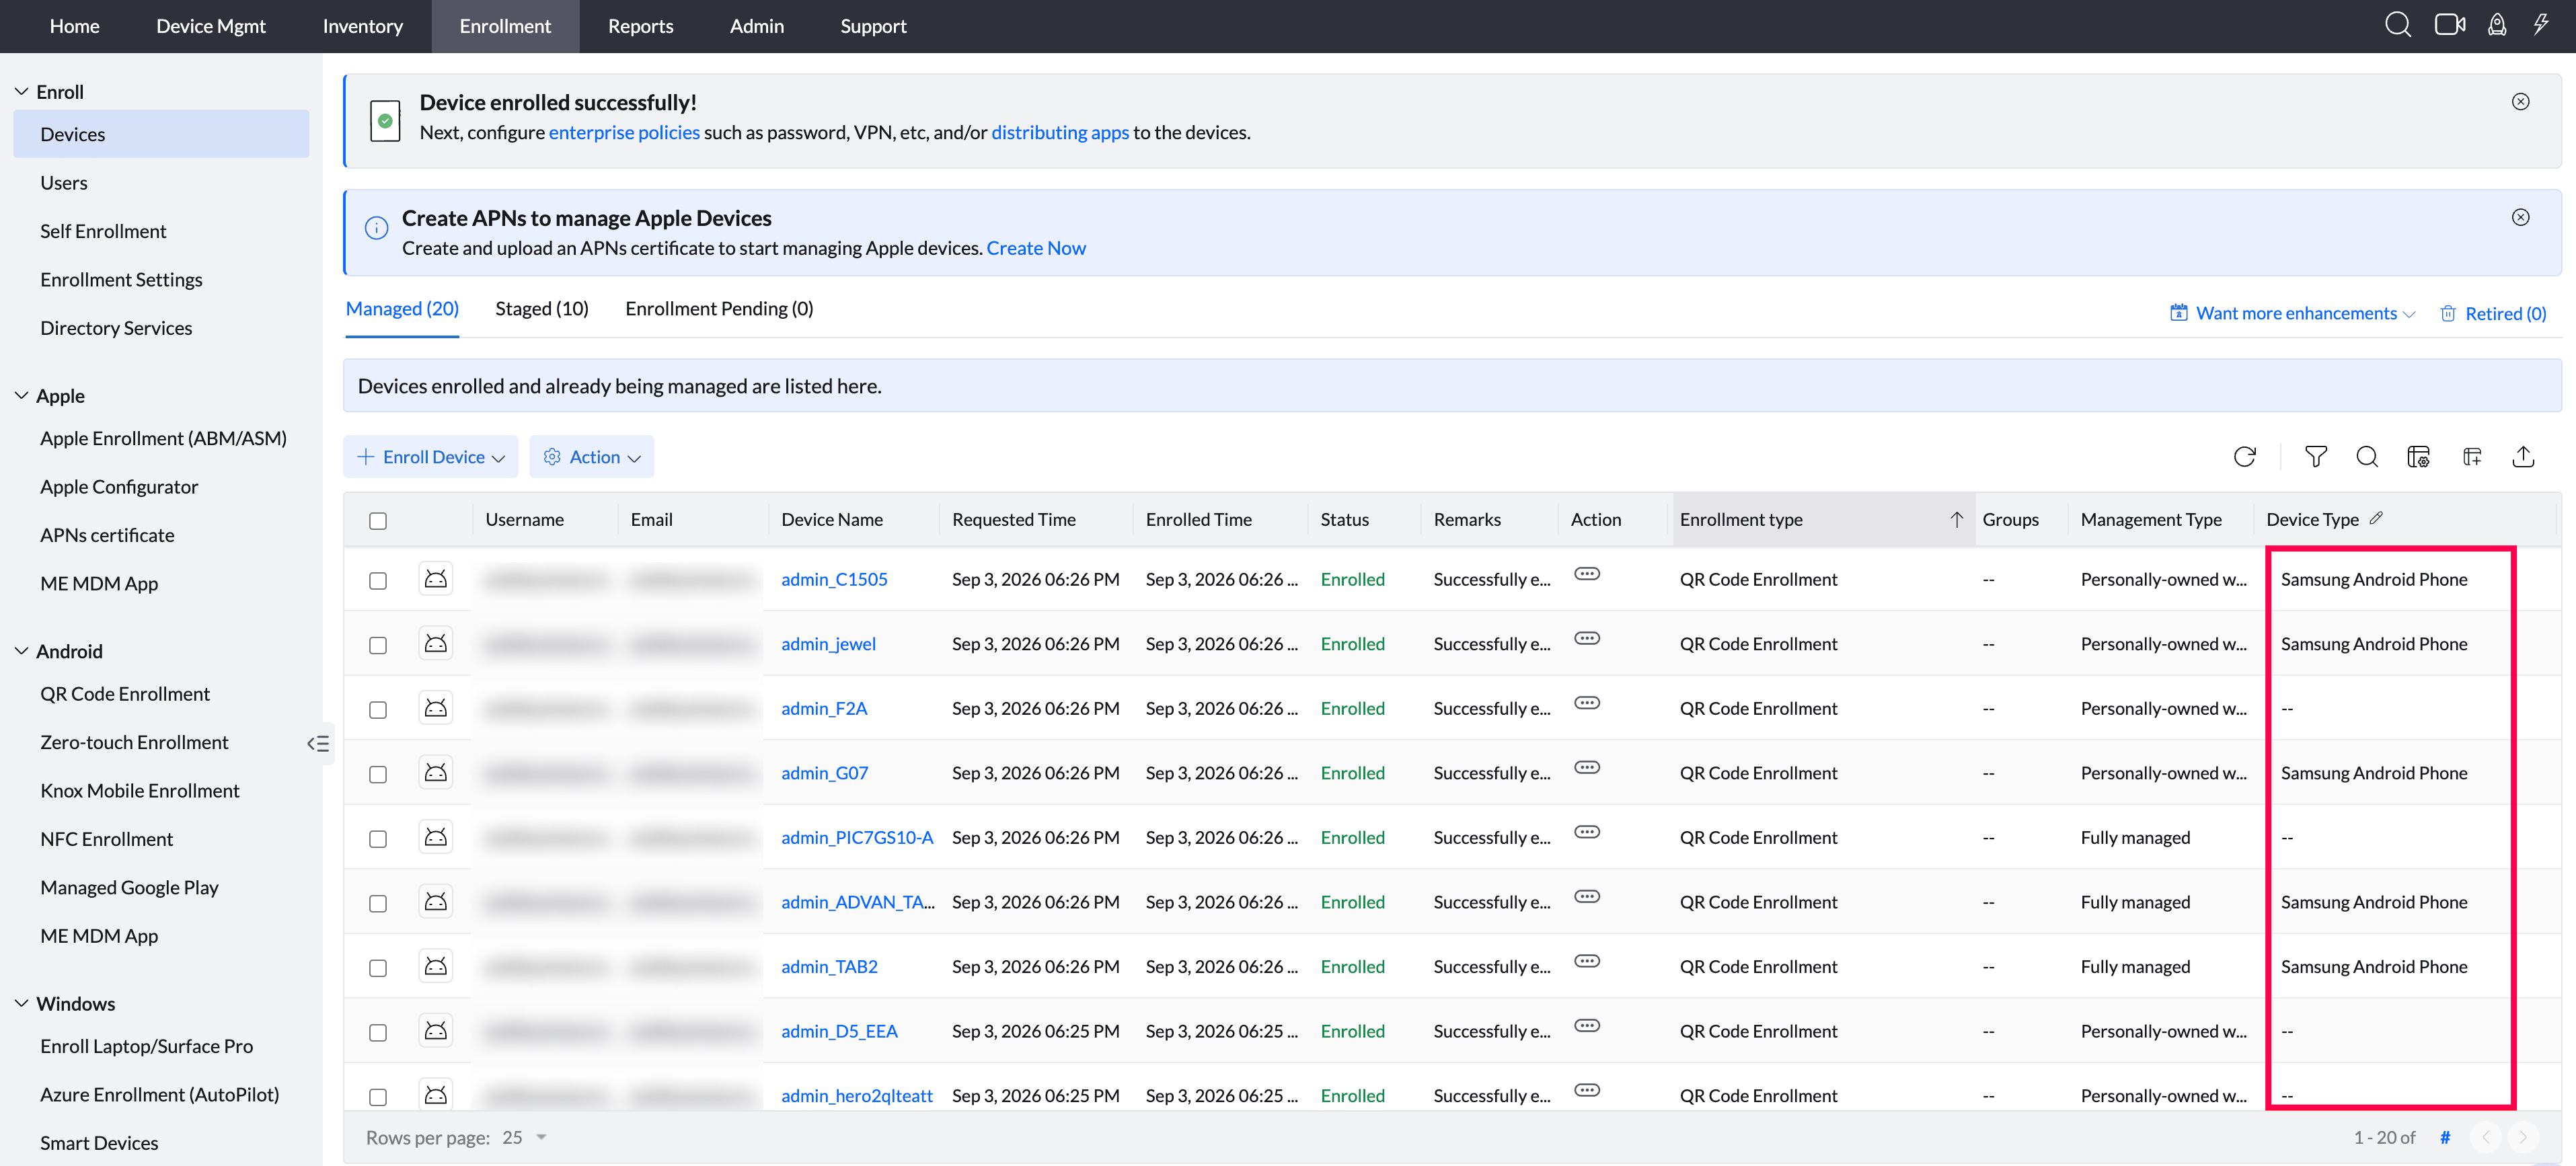Click the action ellipsis for admin_TAB2

tap(1587, 961)
